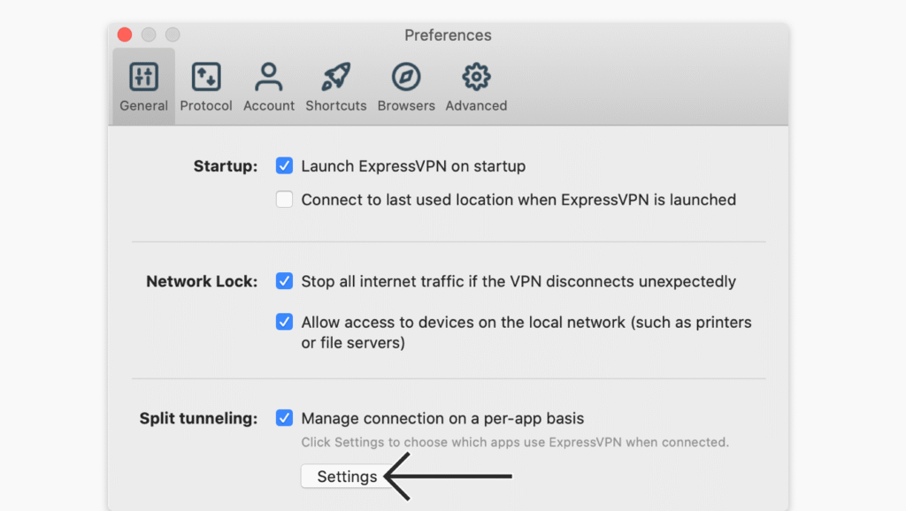Close the Preferences window with red button
Screen dimensions: 906x511
[125, 35]
